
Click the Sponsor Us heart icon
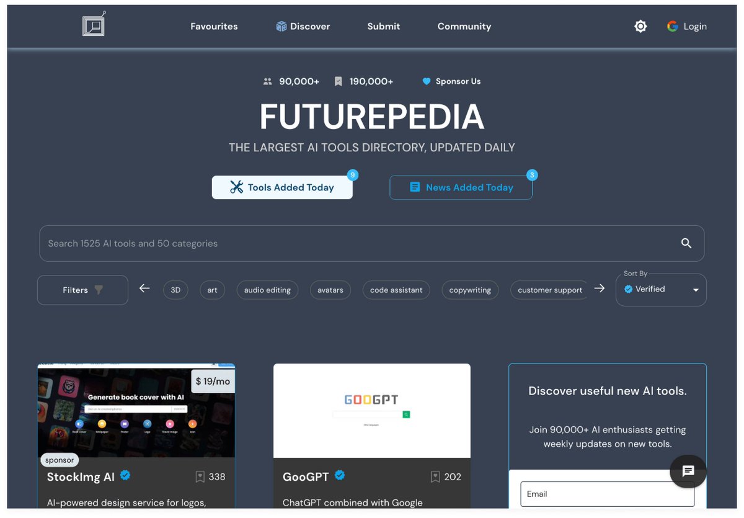(x=427, y=81)
